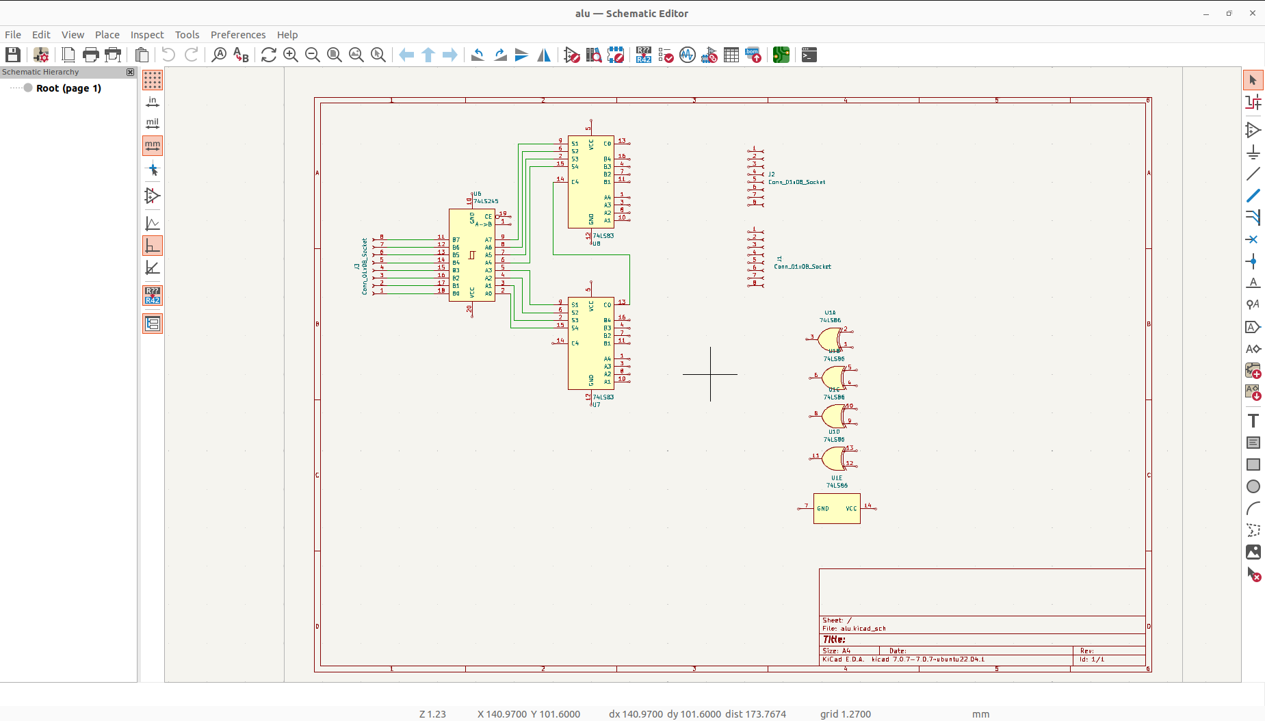Click the Undo arrow
The height and width of the screenshot is (721, 1265).
pos(168,55)
